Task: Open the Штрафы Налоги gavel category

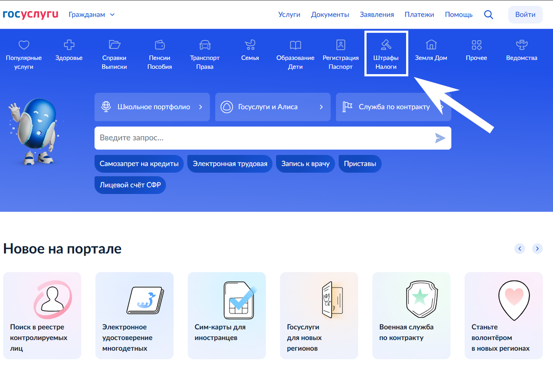Action: [x=386, y=53]
